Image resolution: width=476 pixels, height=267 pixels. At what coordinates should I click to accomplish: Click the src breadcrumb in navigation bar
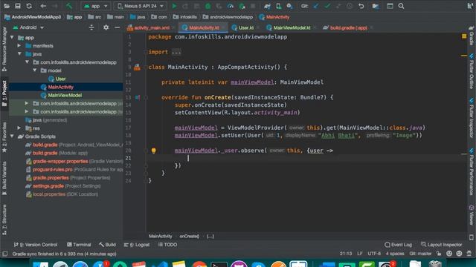click(94, 17)
